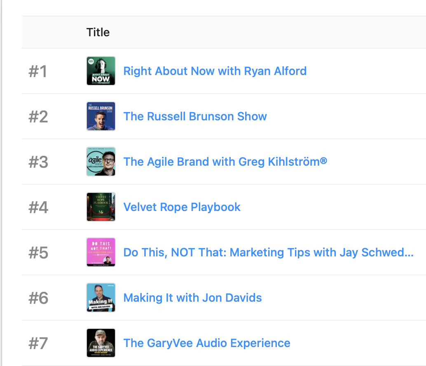Open Do This, NOT That: Marketing Tips link
Viewport: 426px width, 366px height.
(268, 252)
